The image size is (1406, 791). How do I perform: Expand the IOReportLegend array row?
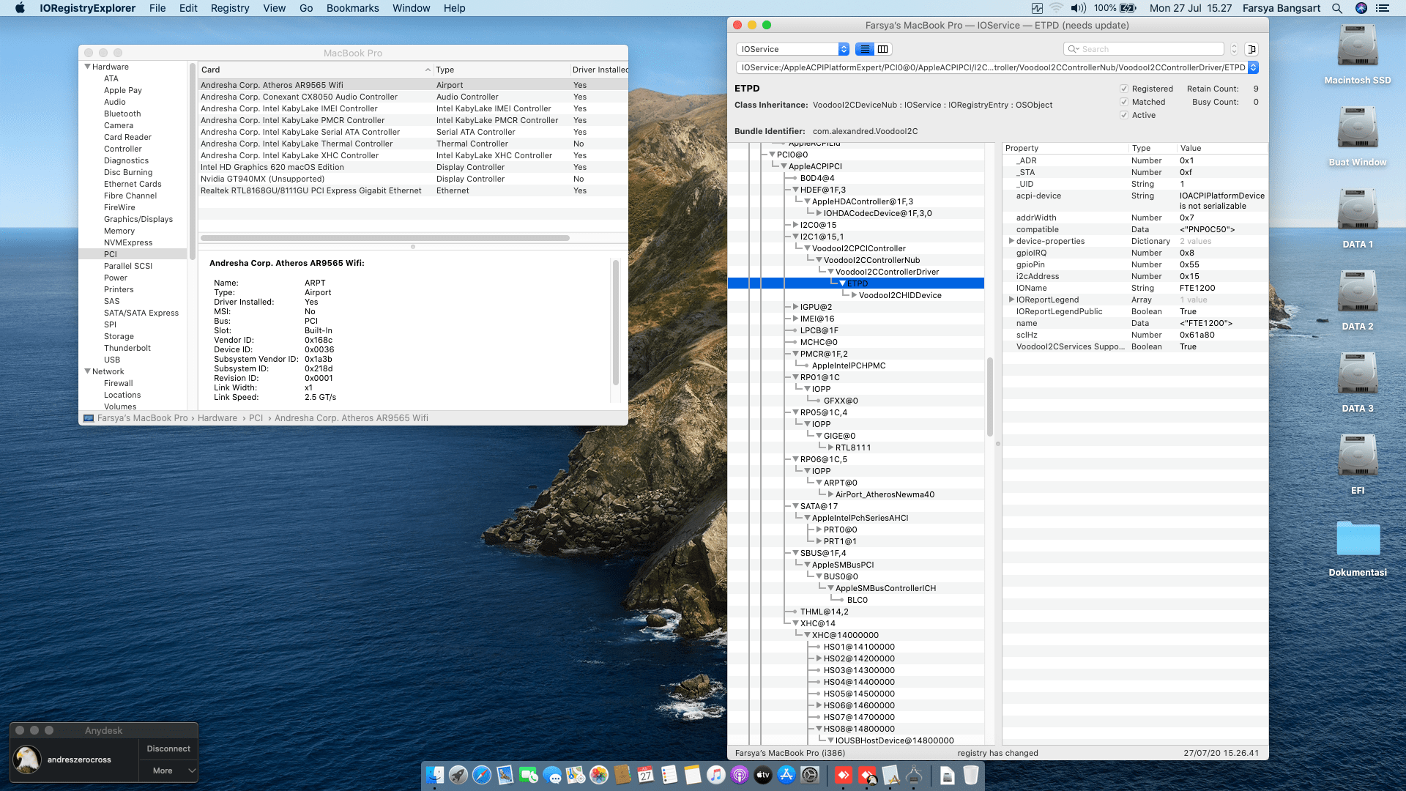[1011, 300]
